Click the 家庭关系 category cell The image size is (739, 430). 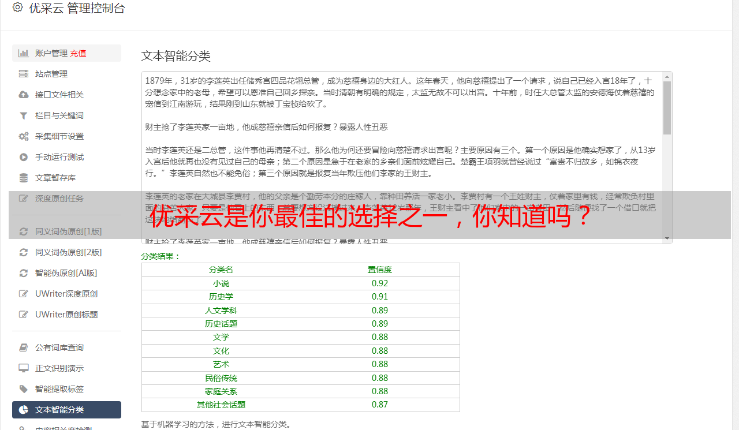tap(221, 391)
